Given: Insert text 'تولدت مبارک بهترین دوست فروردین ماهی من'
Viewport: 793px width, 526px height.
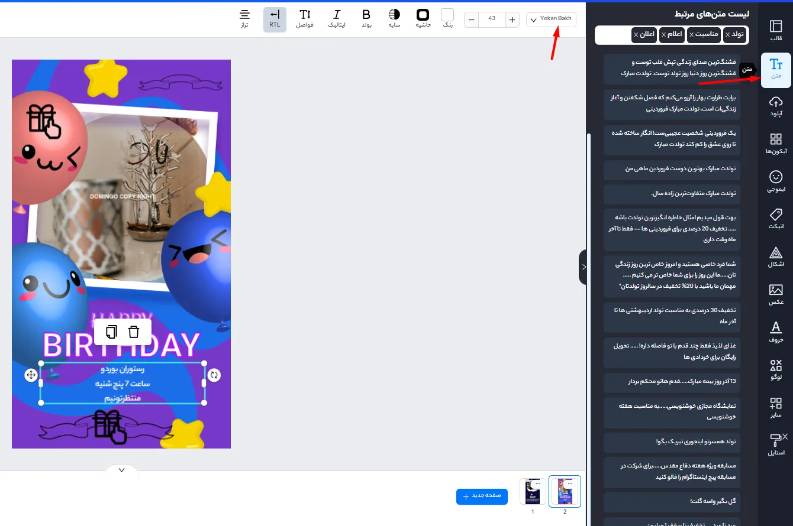Looking at the screenshot, I should tap(671, 169).
